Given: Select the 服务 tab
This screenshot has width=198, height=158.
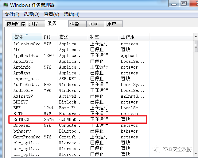Looking at the screenshot, I should (x=57, y=24).
